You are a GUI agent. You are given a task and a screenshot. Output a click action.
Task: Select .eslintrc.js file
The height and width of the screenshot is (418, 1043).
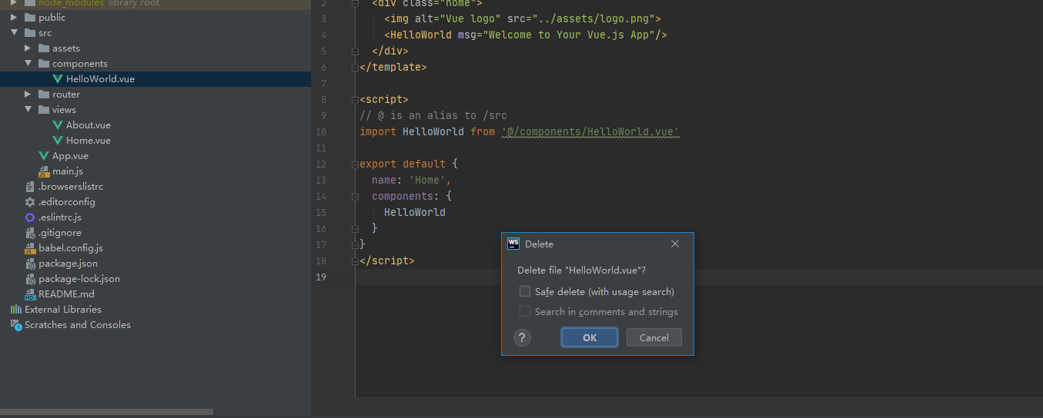pos(60,217)
